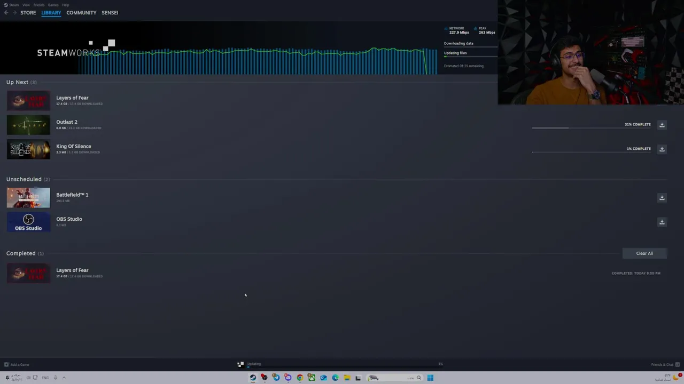Image resolution: width=684 pixels, height=384 pixels.
Task: Click the microphone tray icon
Action: [55, 378]
